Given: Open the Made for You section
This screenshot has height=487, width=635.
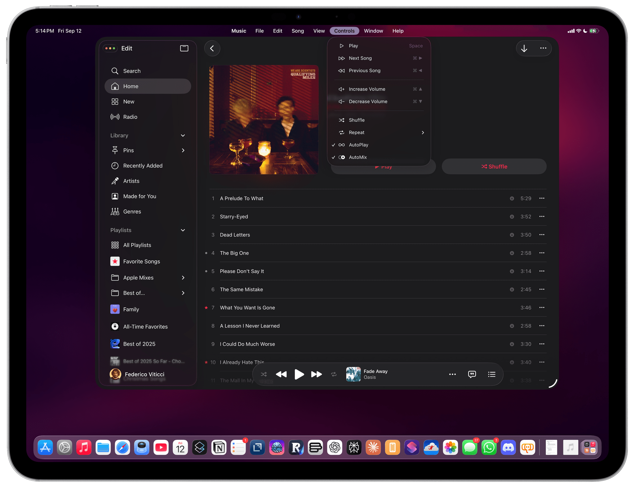Looking at the screenshot, I should coord(140,196).
